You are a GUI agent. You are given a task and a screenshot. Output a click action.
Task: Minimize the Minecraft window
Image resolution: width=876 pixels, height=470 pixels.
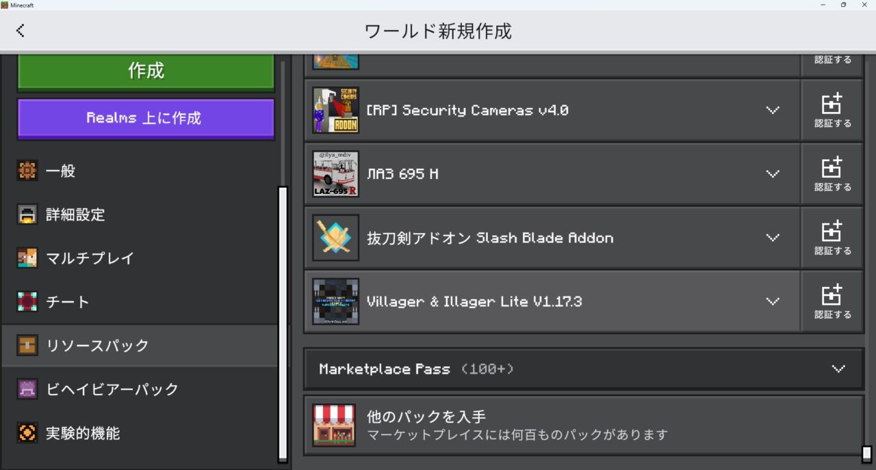[x=822, y=5]
